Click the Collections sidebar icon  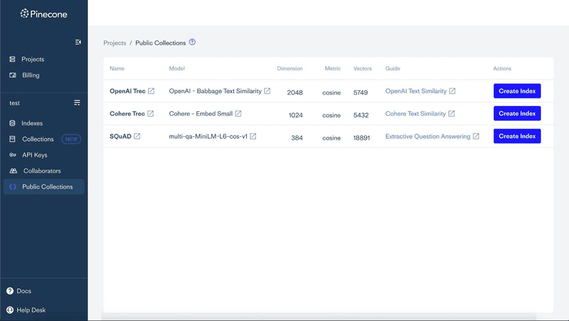point(13,139)
